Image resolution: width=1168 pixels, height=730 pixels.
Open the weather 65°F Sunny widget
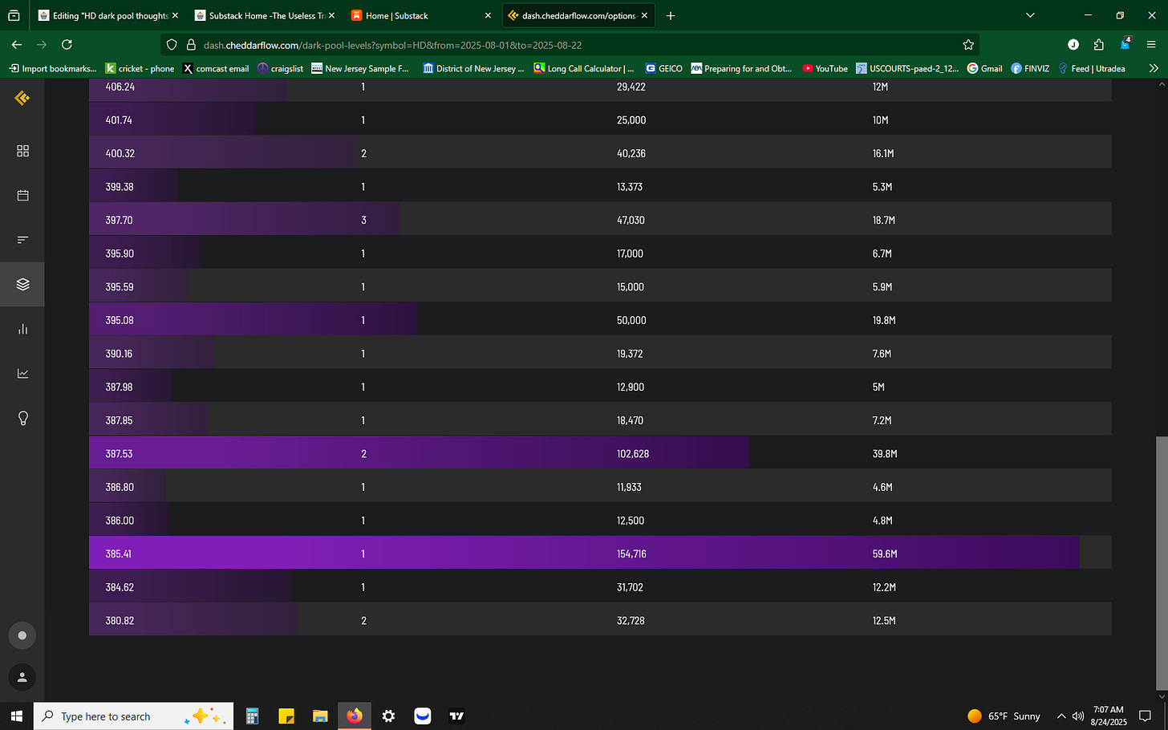coord(1004,716)
